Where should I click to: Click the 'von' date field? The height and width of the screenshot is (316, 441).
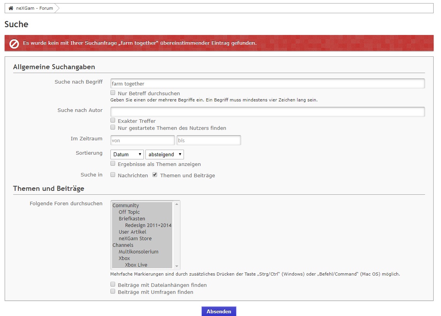point(143,140)
